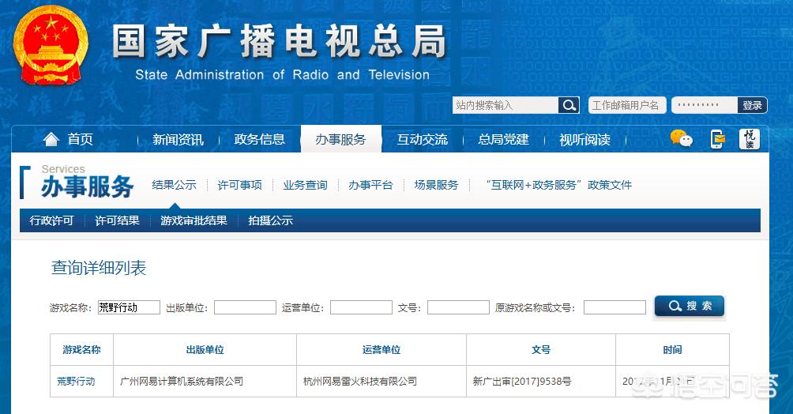The image size is (793, 414).
Task: Click the 登录 login button
Action: point(752,105)
